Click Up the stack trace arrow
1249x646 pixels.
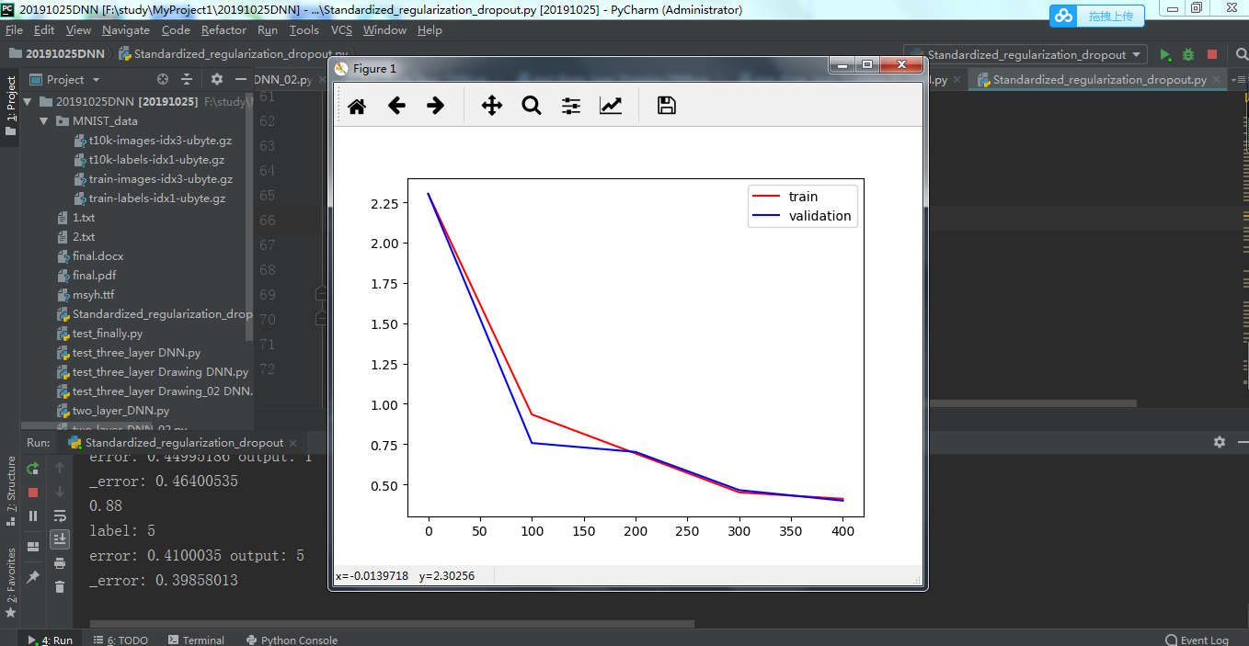pyautogui.click(x=60, y=468)
